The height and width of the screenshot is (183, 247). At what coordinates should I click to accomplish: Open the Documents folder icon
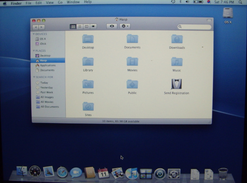[132, 39]
